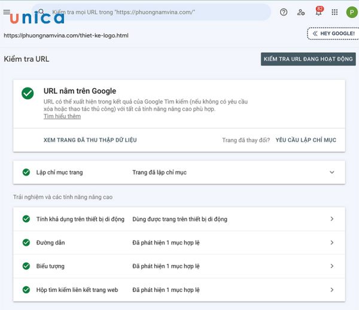
Task: Click the help question mark icon
Action: coord(284,12)
